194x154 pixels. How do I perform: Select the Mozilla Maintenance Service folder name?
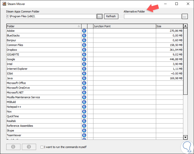[23, 97]
